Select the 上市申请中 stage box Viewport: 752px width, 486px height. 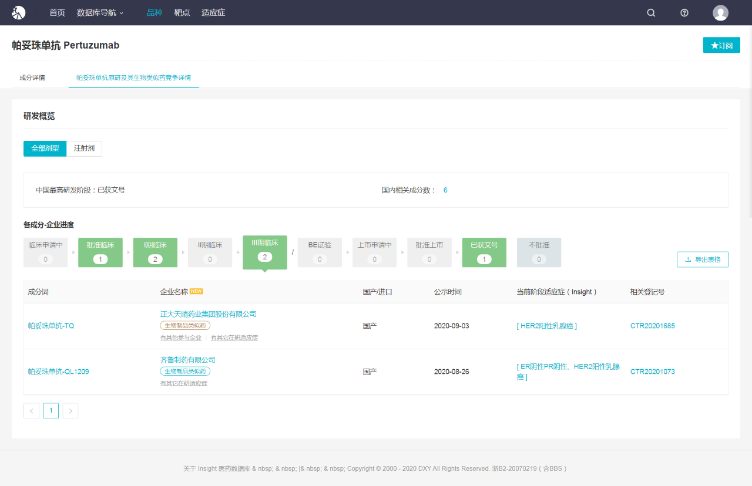[375, 252]
